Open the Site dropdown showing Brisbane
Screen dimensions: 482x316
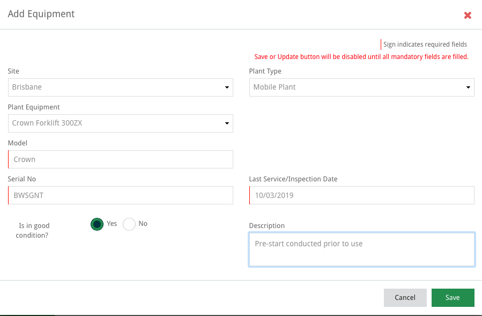pos(115,87)
